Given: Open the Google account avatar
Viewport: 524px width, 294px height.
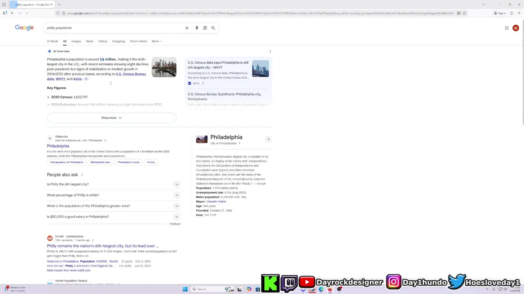Looking at the screenshot, I should pyautogui.click(x=516, y=28).
